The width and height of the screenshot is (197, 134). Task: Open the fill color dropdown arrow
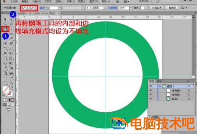click(x=28, y=8)
